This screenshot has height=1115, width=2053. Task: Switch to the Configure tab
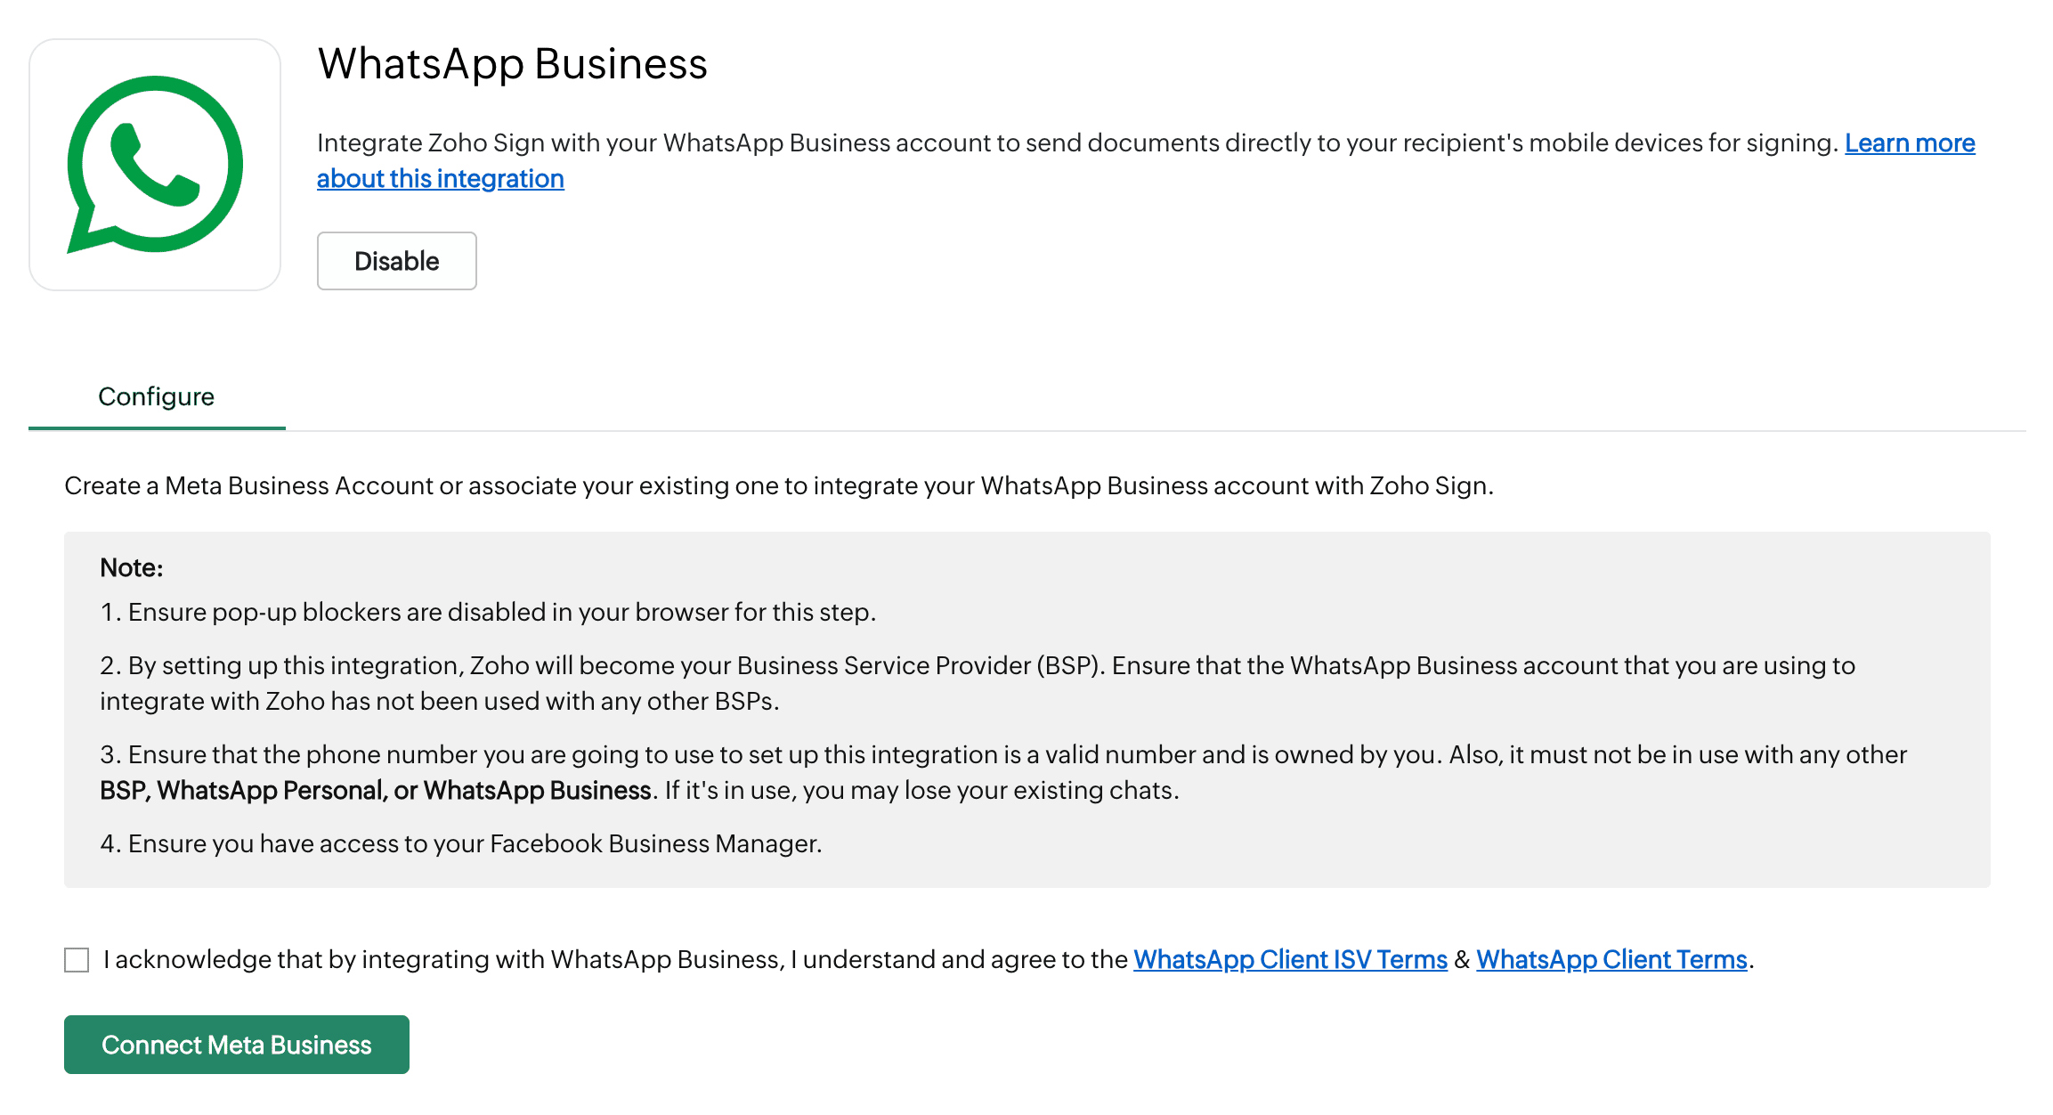[156, 396]
